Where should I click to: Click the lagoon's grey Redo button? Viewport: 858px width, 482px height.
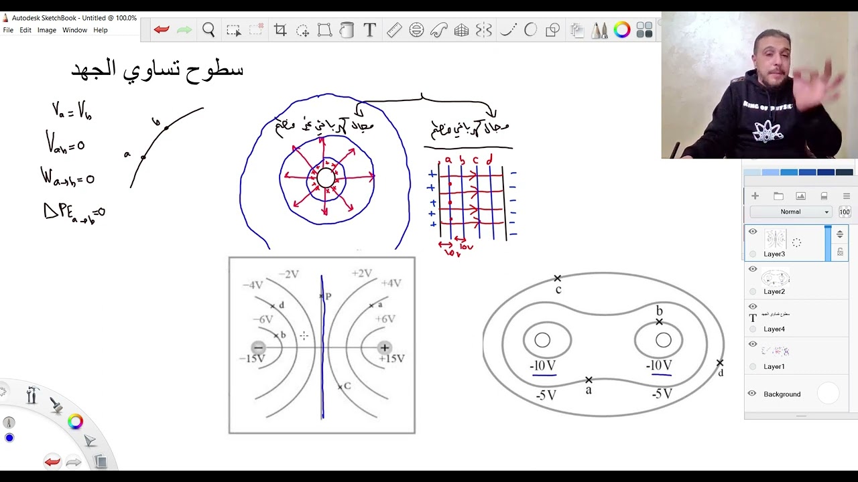[74, 461]
